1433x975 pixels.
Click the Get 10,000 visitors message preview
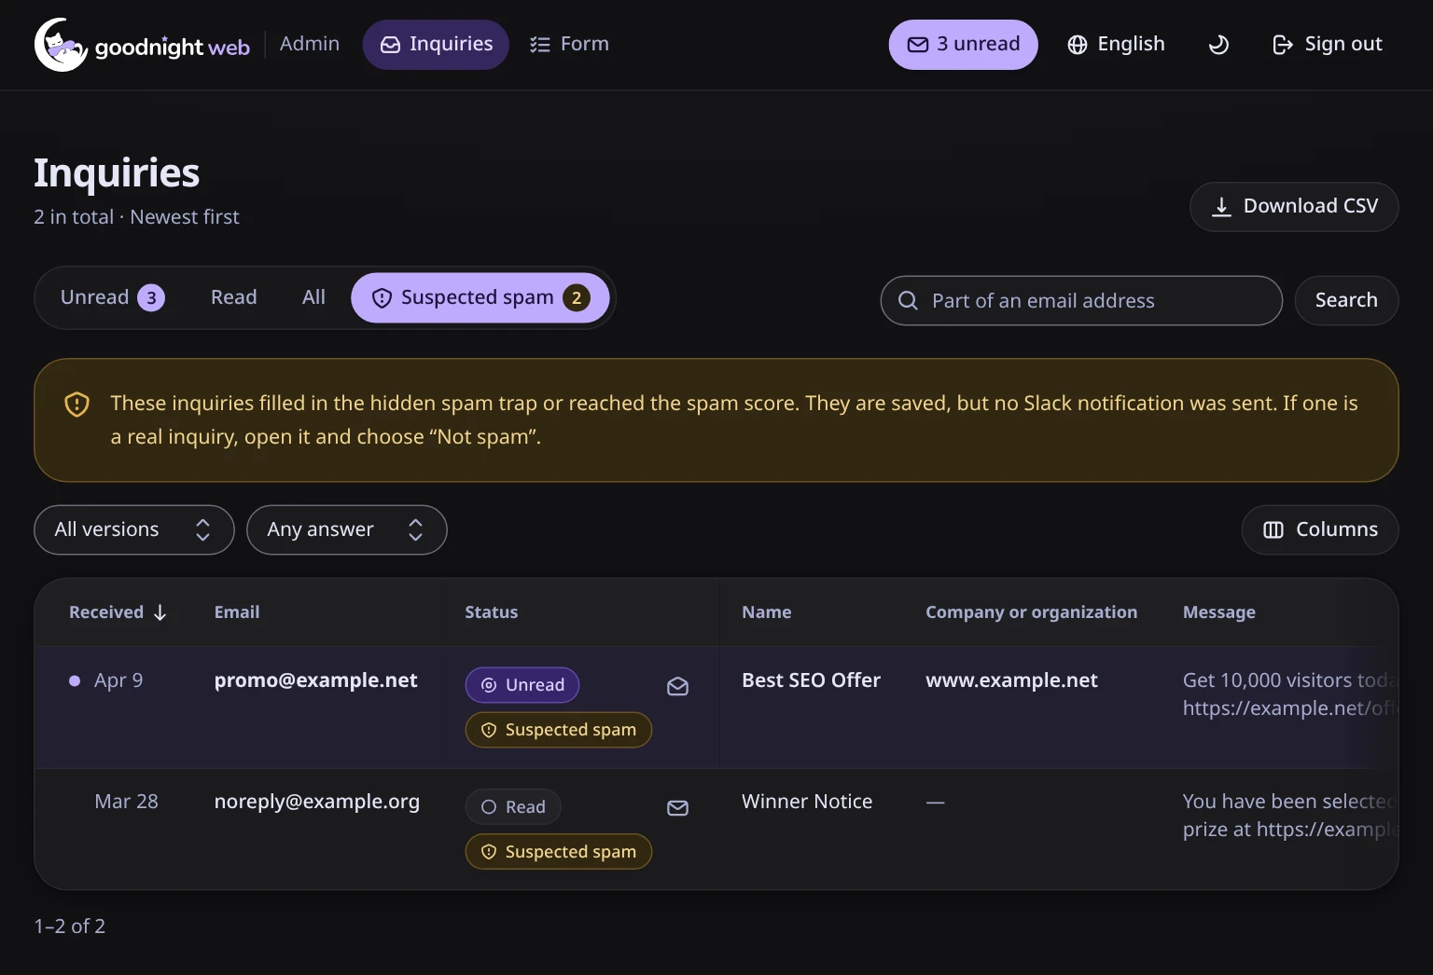[x=1290, y=694]
